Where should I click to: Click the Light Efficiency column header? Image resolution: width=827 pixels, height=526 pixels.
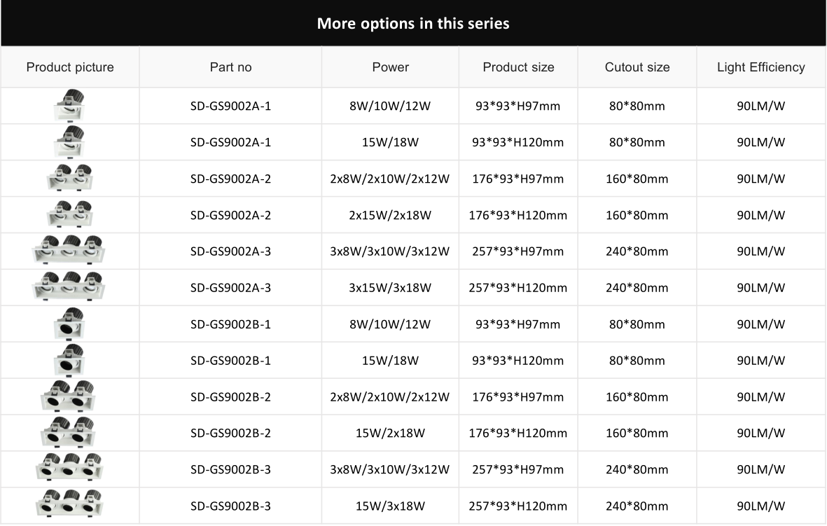761,67
